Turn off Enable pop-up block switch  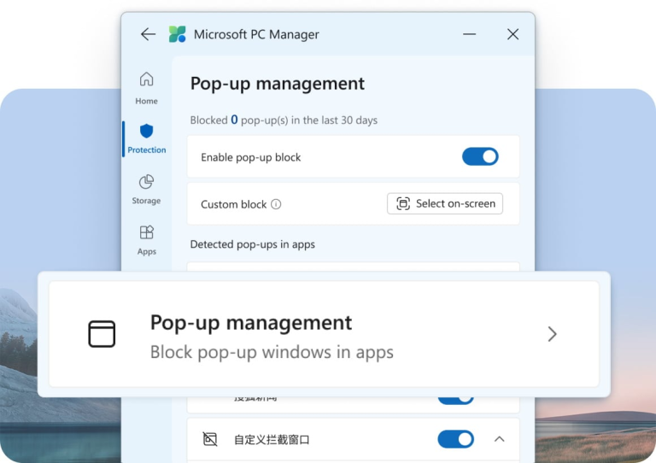[480, 156]
